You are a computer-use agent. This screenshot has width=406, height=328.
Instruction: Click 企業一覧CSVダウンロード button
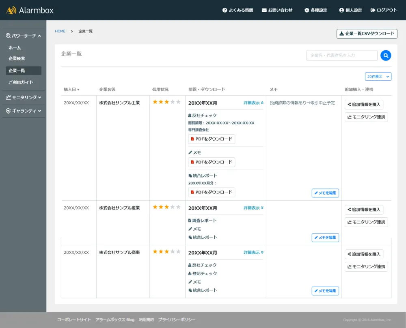[x=367, y=34]
